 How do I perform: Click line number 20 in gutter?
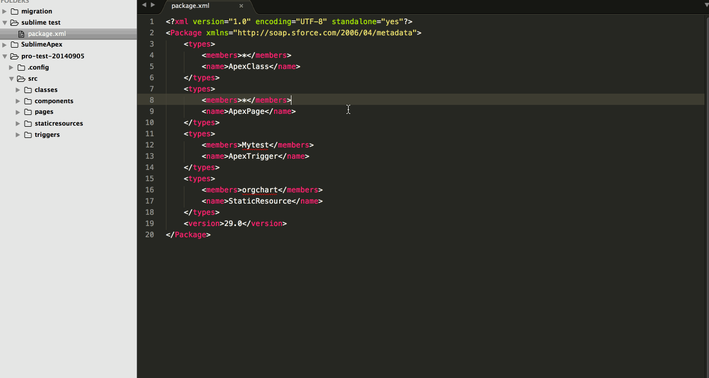[x=149, y=234]
